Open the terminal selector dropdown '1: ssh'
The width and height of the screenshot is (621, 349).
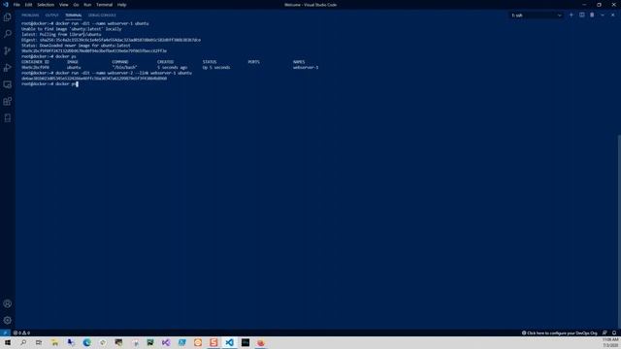[537, 16]
